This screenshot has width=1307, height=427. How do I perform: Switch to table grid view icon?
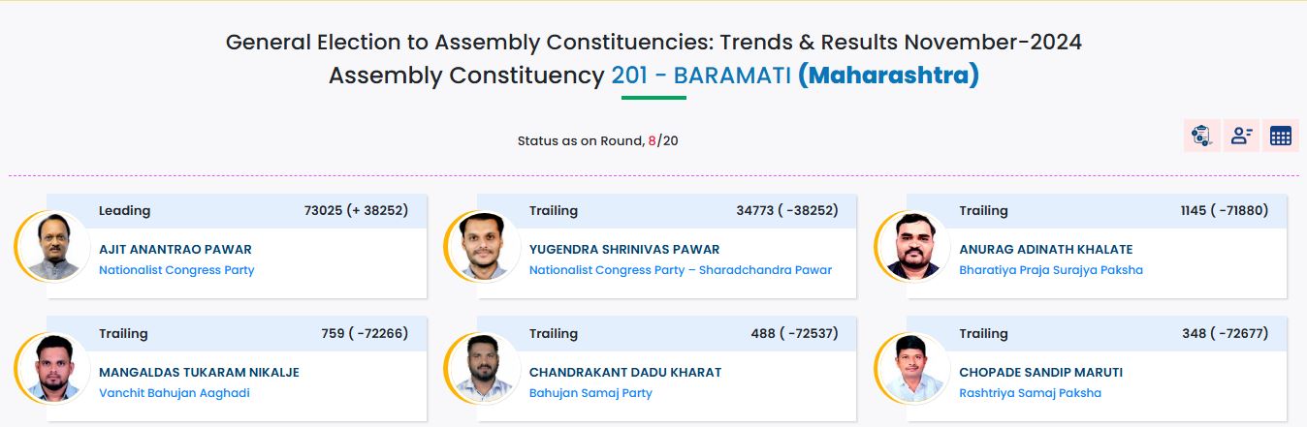(x=1281, y=136)
